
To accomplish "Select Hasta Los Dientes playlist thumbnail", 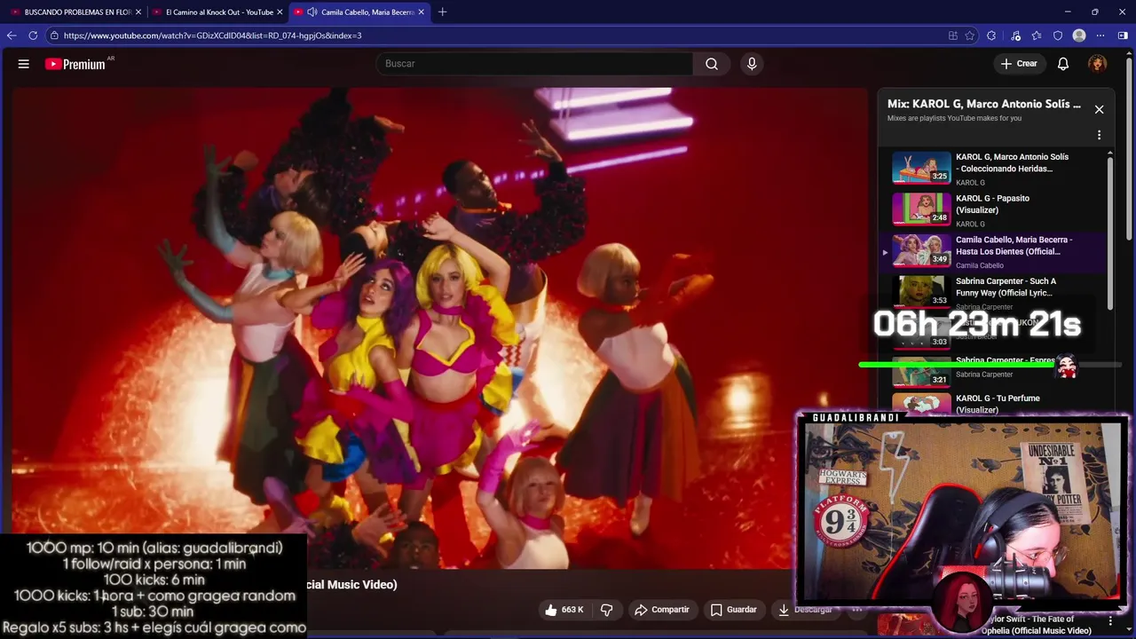I will [x=921, y=250].
